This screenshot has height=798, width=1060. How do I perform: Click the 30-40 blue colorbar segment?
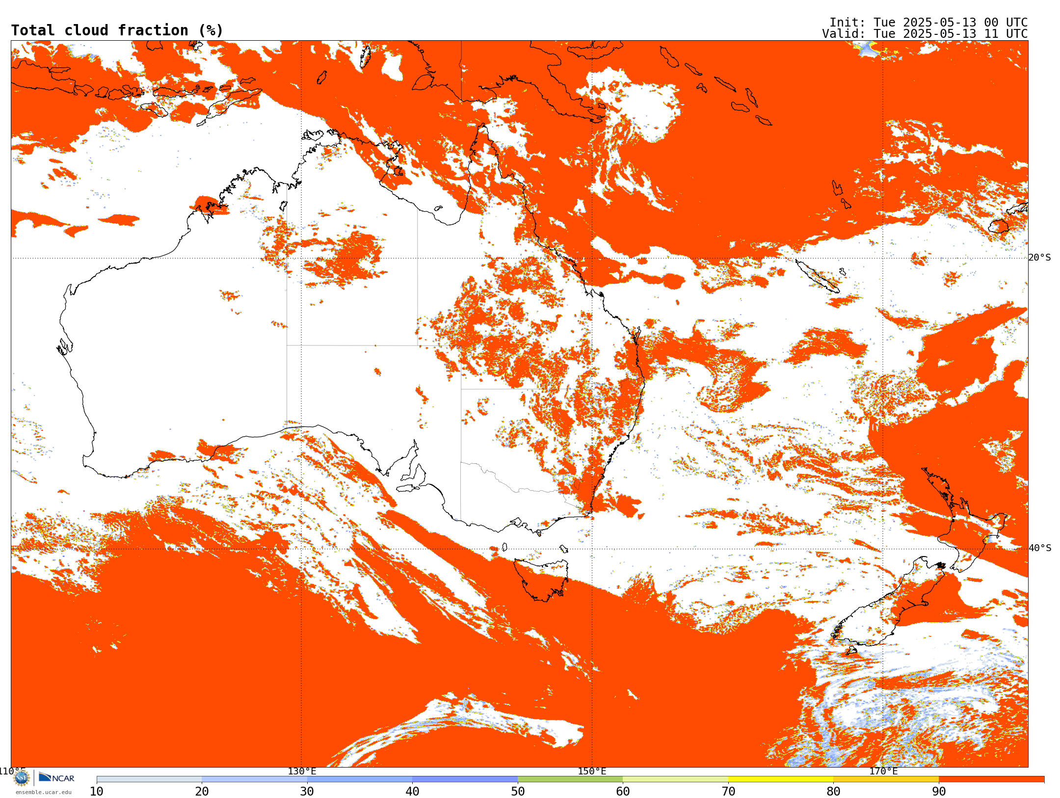tap(360, 779)
